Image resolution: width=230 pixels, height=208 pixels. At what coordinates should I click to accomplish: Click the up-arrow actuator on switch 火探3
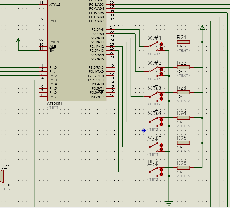coord(161,95)
